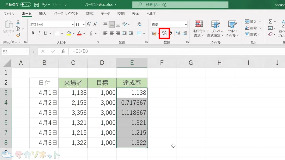Click the Align Left icon
The height and width of the screenshot is (160, 285).
pyautogui.click(x=105, y=33)
